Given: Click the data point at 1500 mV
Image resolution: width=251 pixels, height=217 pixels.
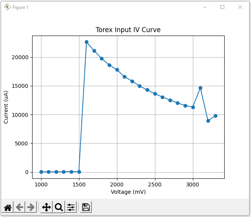Looking at the screenshot, I should point(79,172).
